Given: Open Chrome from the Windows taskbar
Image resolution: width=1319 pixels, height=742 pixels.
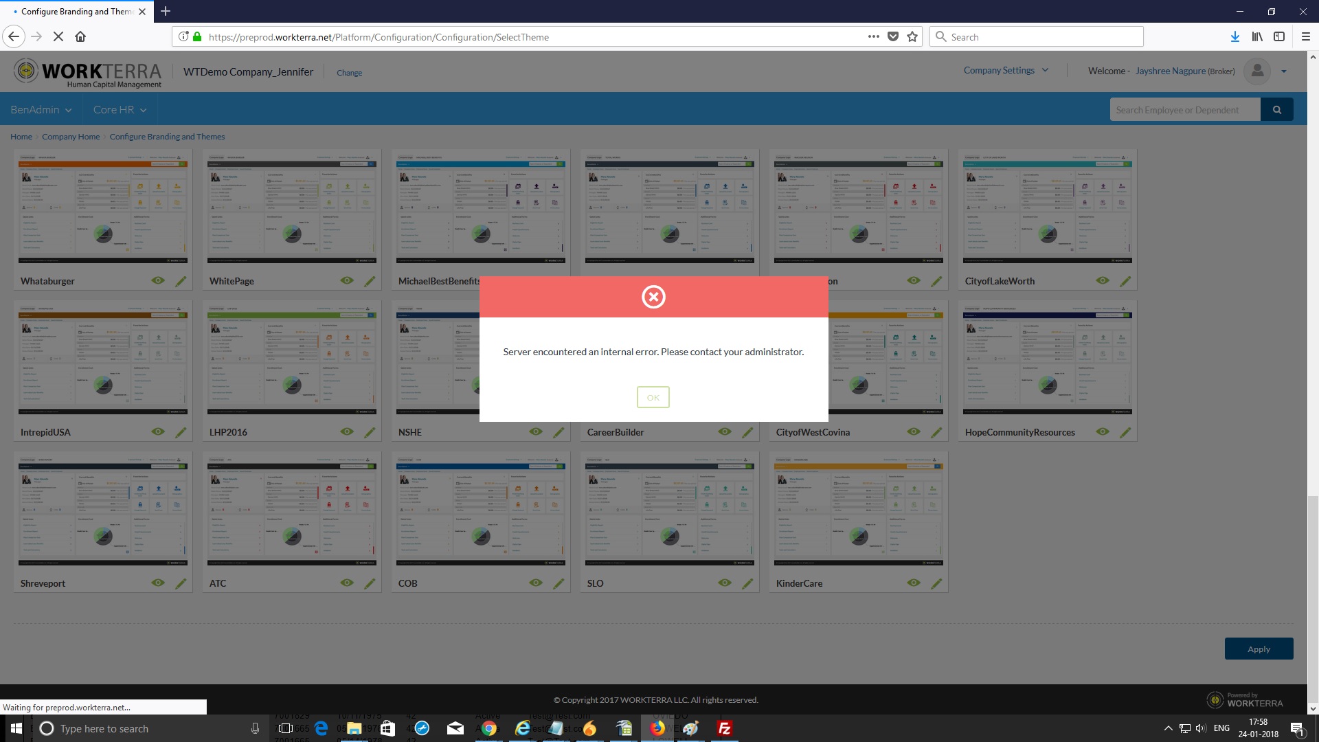Looking at the screenshot, I should [489, 729].
